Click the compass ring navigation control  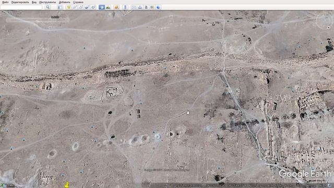(324, 20)
